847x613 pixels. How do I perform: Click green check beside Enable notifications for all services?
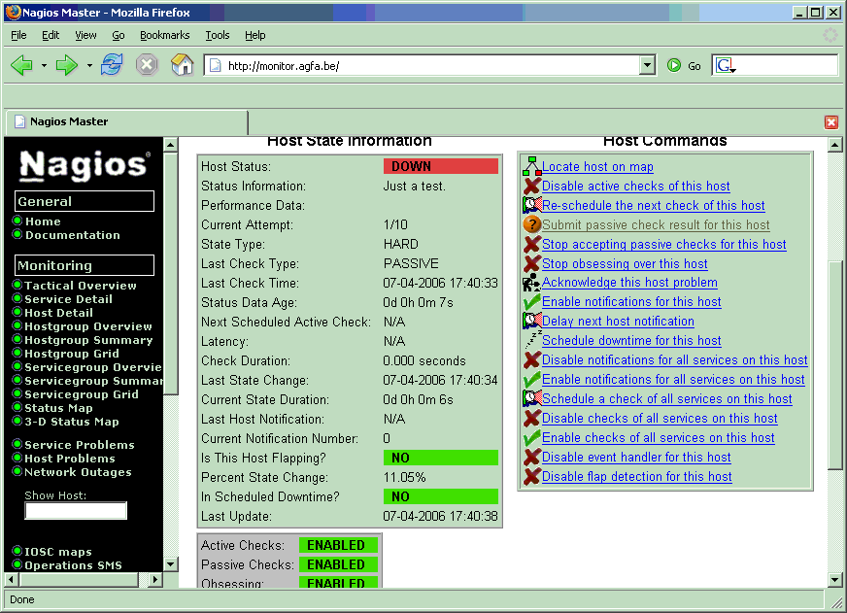[531, 379]
